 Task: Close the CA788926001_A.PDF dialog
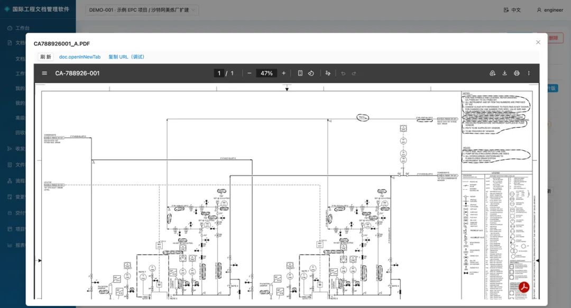[x=538, y=43]
